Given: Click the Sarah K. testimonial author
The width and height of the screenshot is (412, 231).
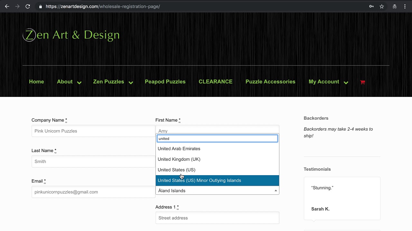Looking at the screenshot, I should (320, 209).
